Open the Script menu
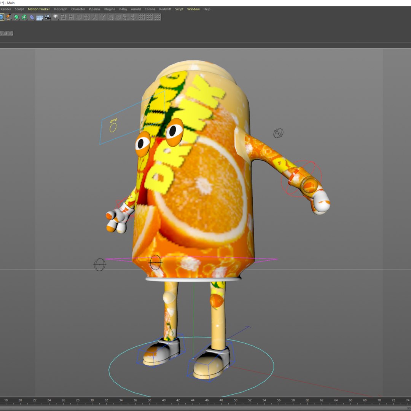This screenshot has width=411, height=411. point(179,9)
